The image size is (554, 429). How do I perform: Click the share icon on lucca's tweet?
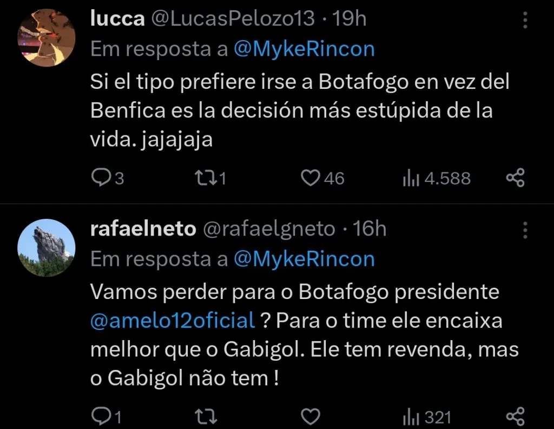515,177
